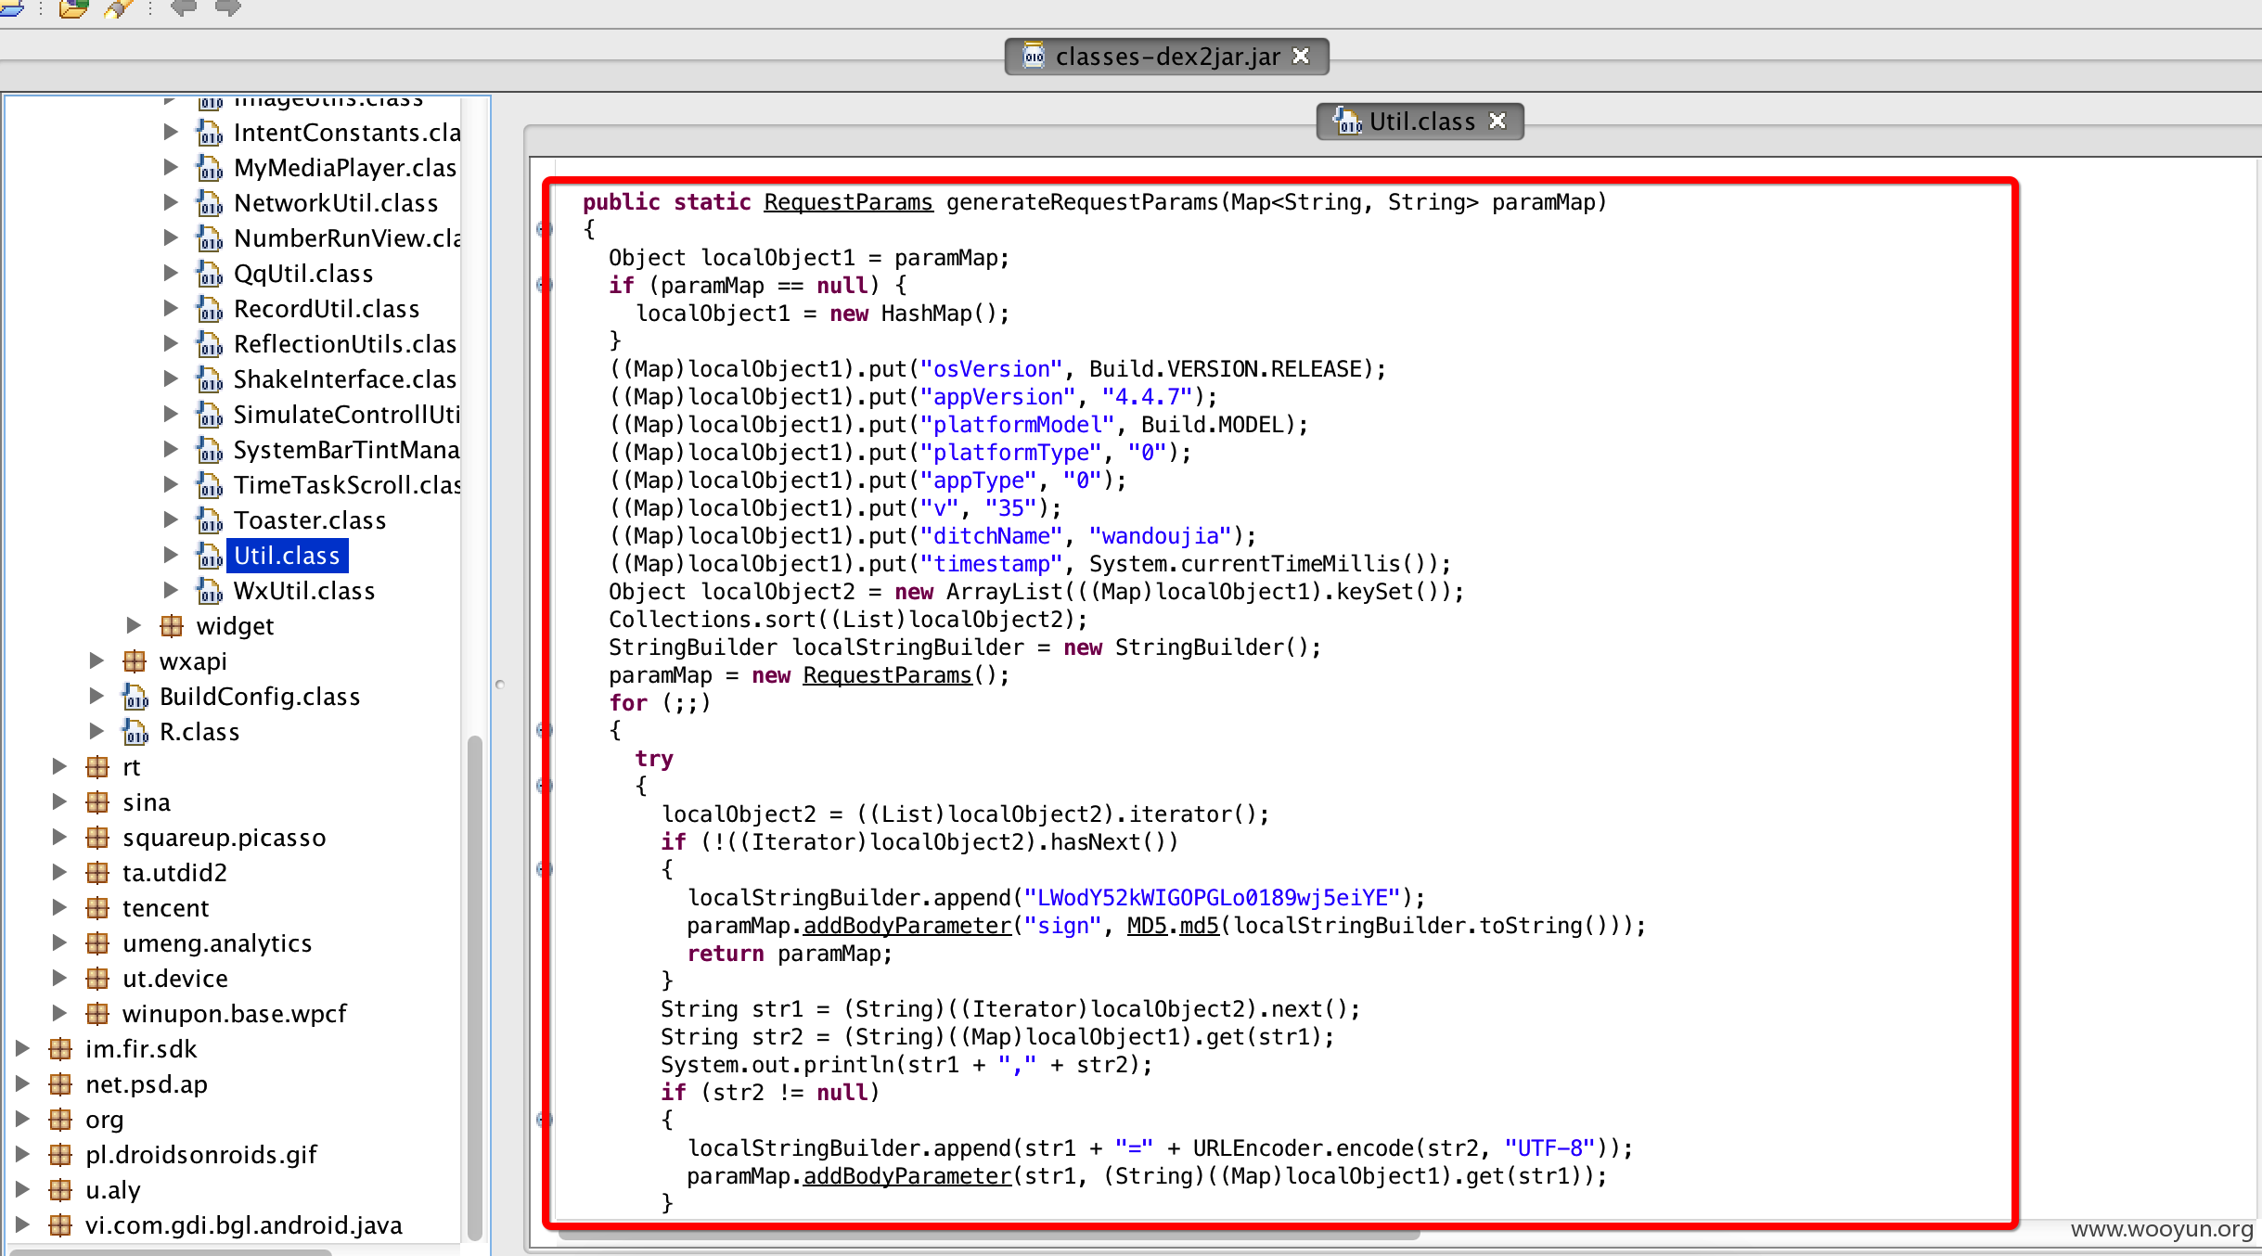This screenshot has height=1256, width=2262.
Task: Click the Open Type toolbar icon
Action: point(73,9)
